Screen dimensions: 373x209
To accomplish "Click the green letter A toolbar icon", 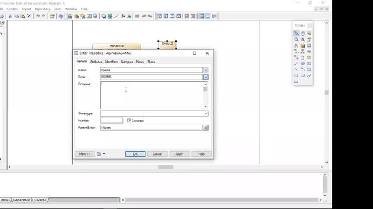I will (129, 16).
